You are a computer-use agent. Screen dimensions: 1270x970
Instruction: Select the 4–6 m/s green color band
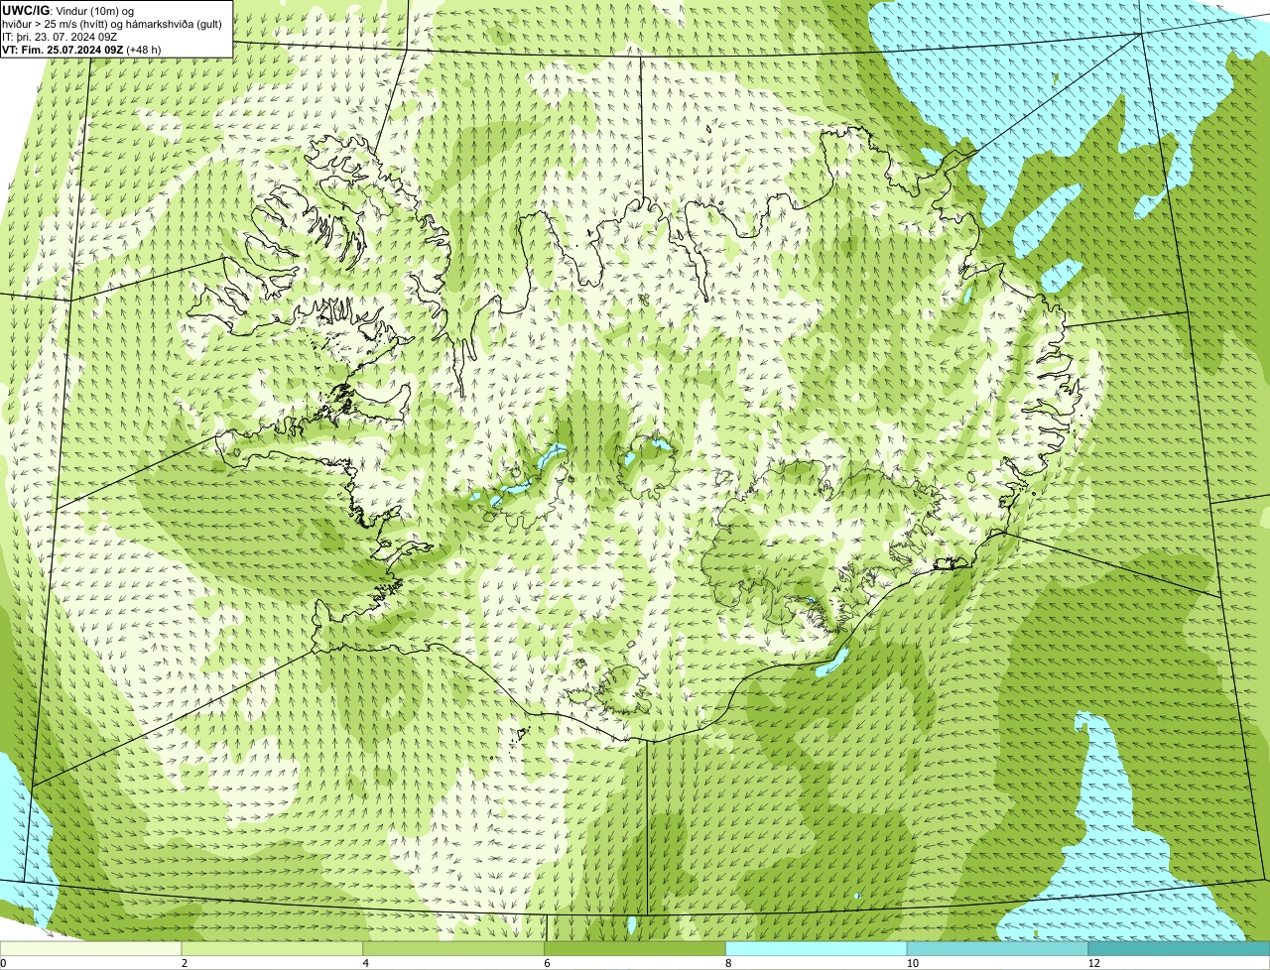click(x=454, y=948)
